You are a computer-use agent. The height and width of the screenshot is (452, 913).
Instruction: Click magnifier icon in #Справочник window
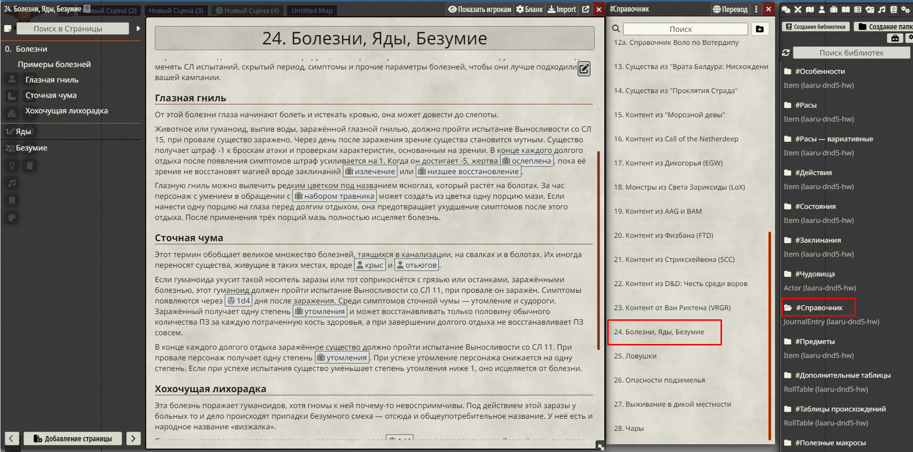tap(616, 28)
